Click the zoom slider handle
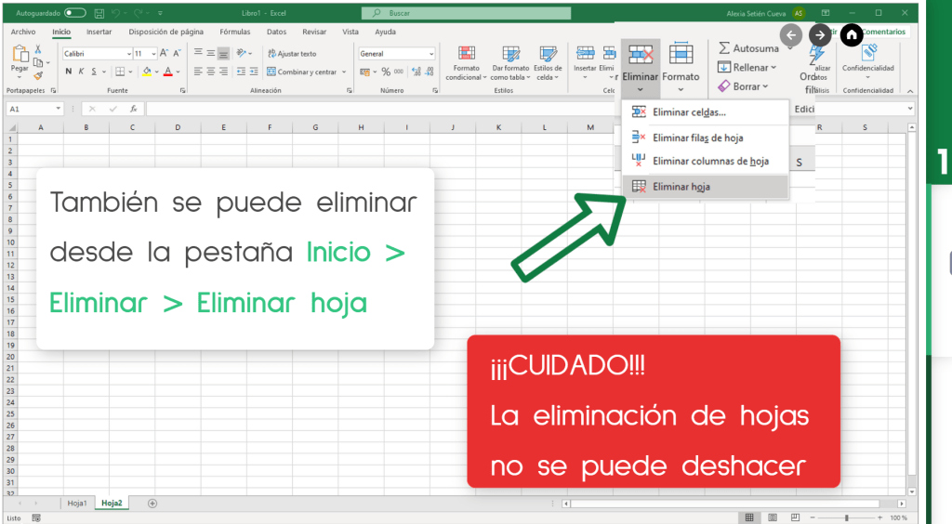This screenshot has height=524, width=952. tap(846, 517)
